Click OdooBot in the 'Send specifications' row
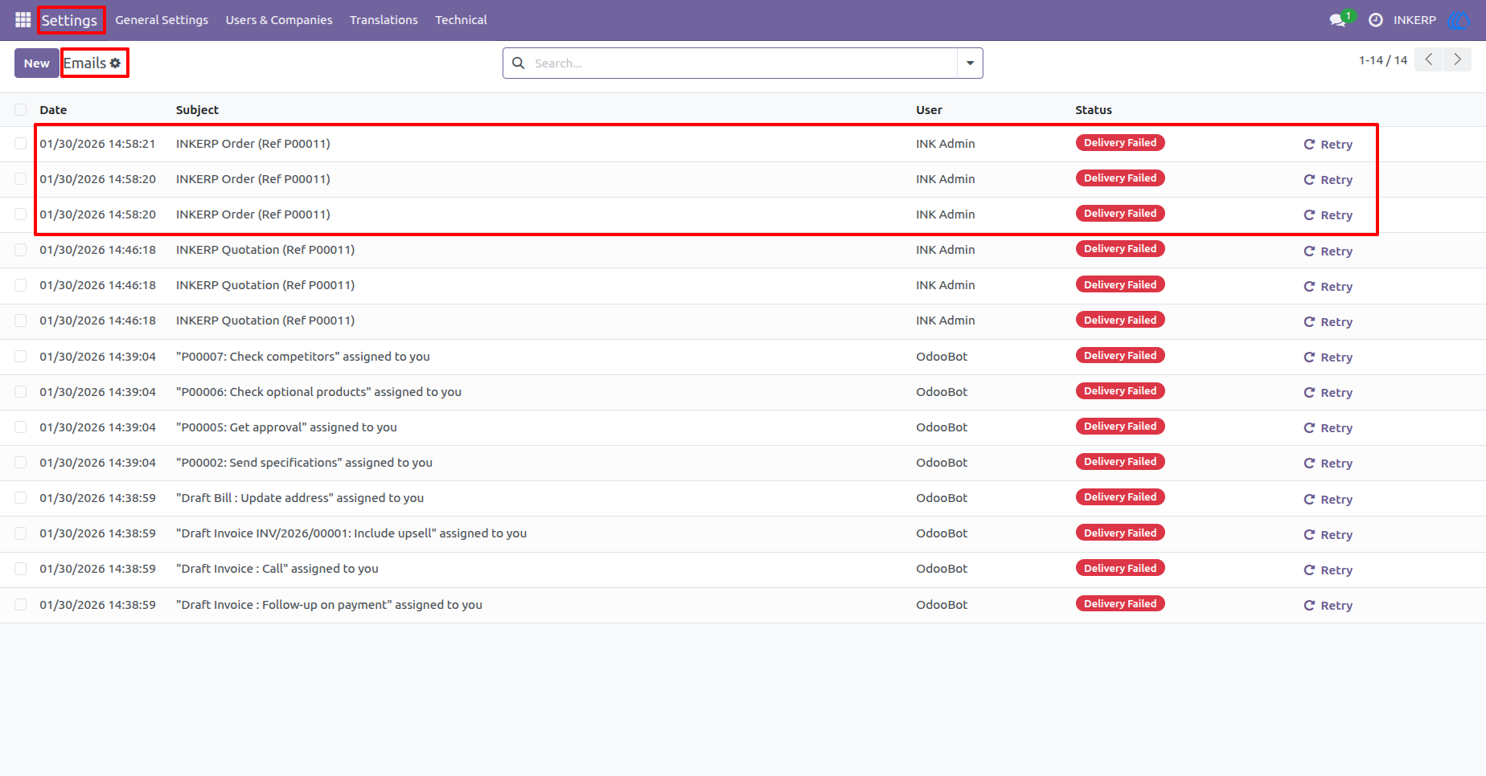The width and height of the screenshot is (1486, 776). coord(942,463)
